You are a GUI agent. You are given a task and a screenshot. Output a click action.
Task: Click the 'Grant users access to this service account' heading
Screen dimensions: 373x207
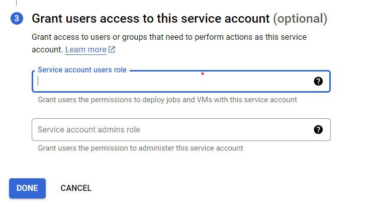point(151,19)
